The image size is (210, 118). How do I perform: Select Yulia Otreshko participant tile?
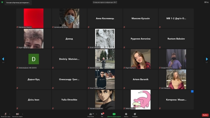[69, 100]
